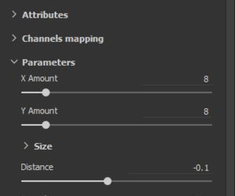Image resolution: width=235 pixels, height=196 pixels.
Task: Set Y Amount slider track to its far right end
Action: coord(211,125)
